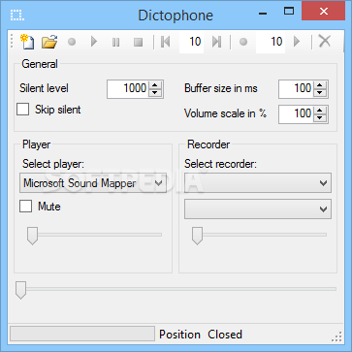Toggle the Skip silent checkbox
The height and width of the screenshot is (352, 352).
(23, 110)
